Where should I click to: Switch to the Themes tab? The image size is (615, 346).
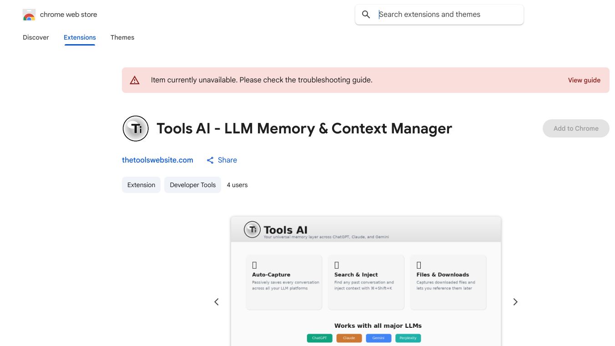(122, 37)
